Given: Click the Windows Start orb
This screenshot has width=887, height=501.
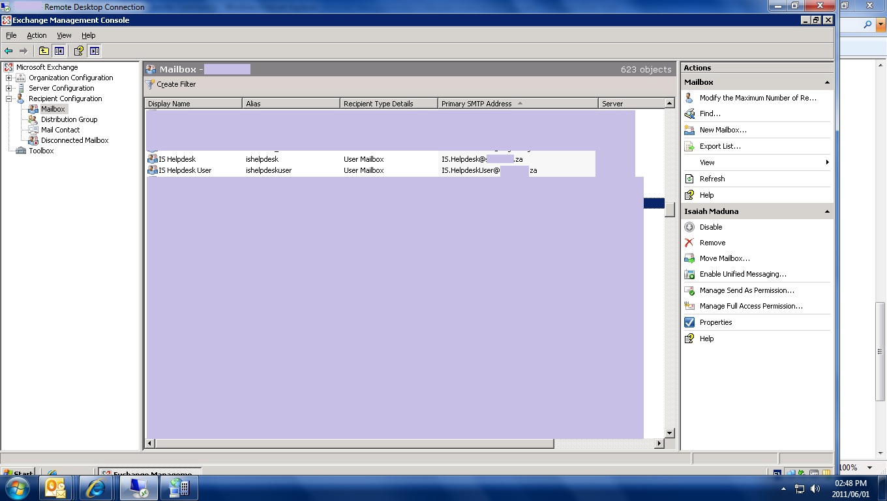Looking at the screenshot, I should [x=16, y=488].
